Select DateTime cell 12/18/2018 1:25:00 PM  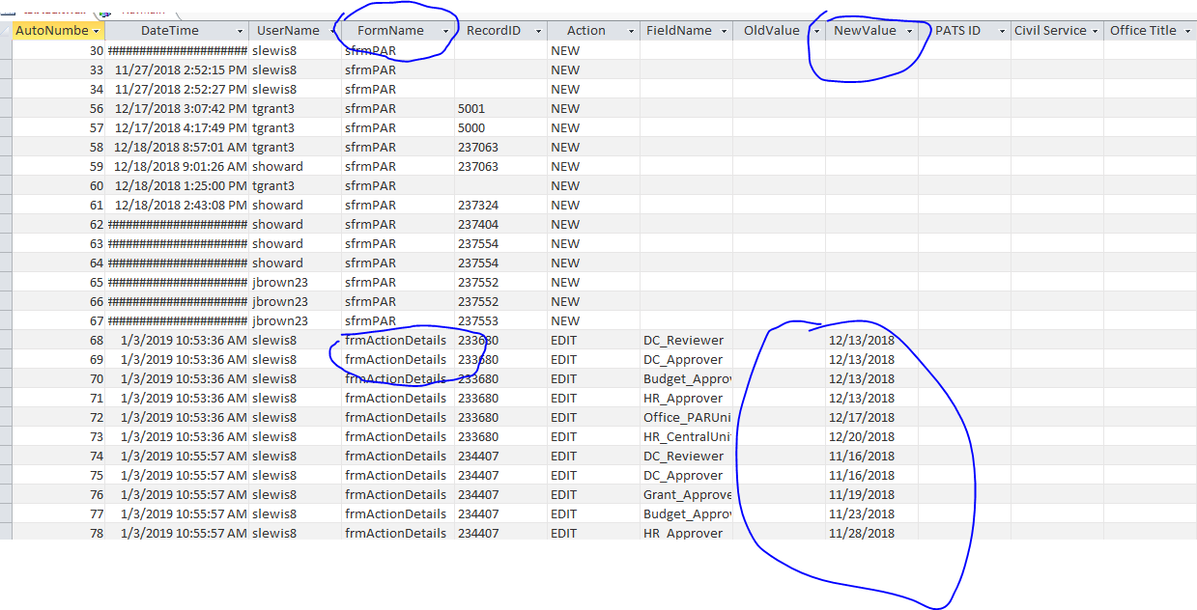pos(177,185)
